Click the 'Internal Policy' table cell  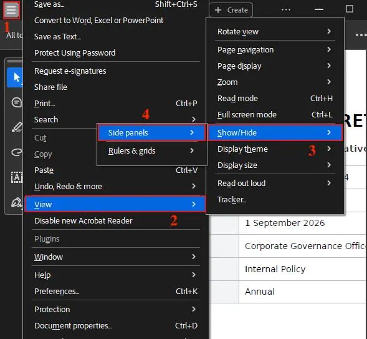coord(303,269)
